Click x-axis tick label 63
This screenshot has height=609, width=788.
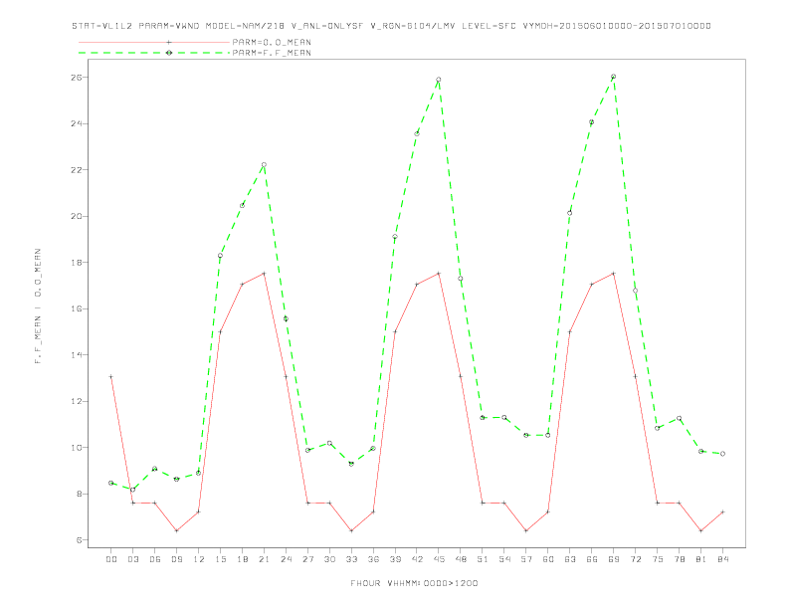(570, 559)
